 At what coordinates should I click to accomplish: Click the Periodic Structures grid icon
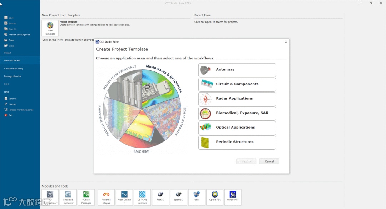(x=205, y=143)
